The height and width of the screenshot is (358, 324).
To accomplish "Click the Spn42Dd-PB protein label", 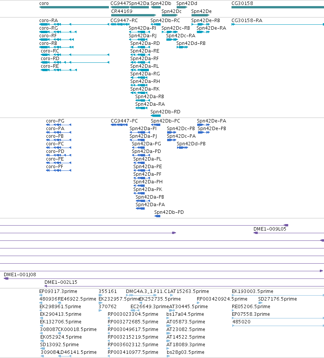I will tap(191, 144).
